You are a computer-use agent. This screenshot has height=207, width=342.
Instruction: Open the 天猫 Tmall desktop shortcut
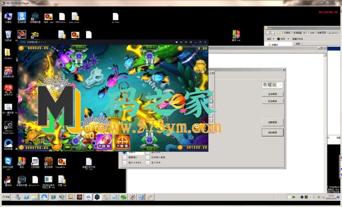(8, 89)
